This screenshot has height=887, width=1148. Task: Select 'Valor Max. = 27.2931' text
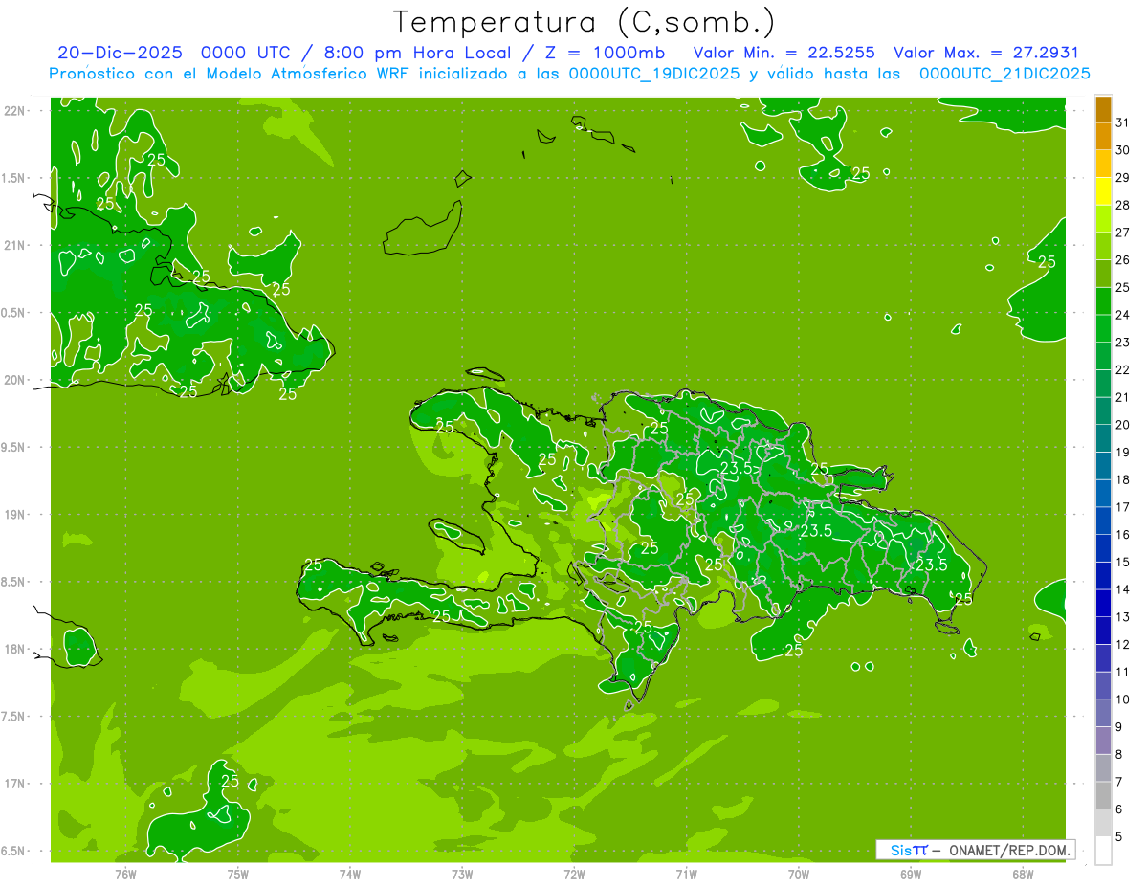[986, 53]
